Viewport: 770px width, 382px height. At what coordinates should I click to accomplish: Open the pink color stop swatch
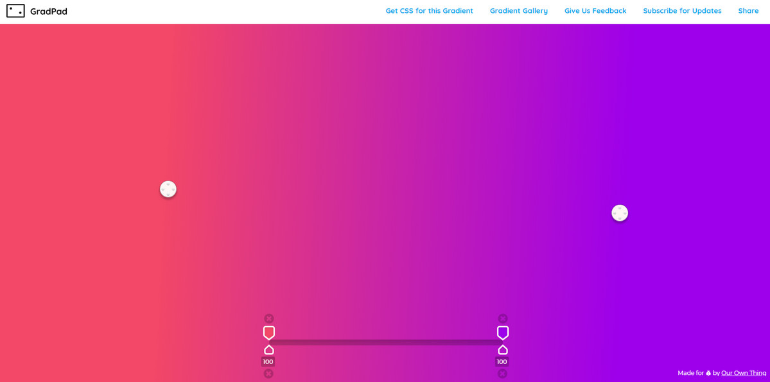(x=269, y=333)
